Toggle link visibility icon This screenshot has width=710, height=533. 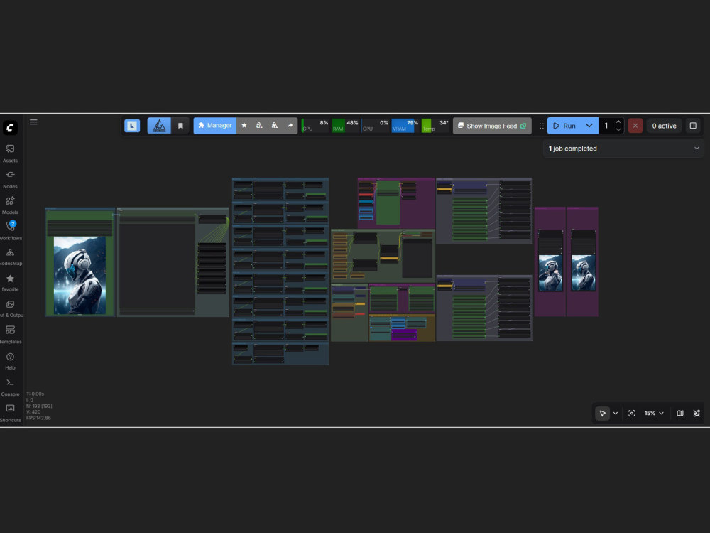click(x=697, y=413)
